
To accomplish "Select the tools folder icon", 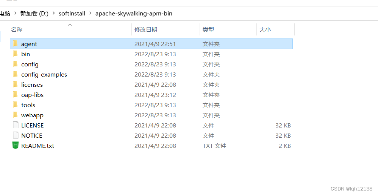I will [15, 105].
